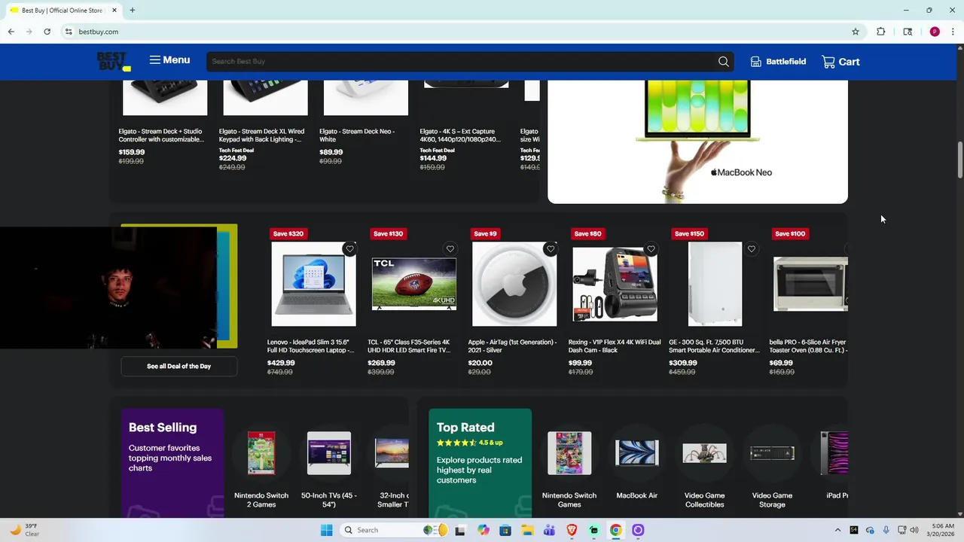Bookmark this page with star icon
Viewport: 964px width, 542px height.
[x=856, y=32]
